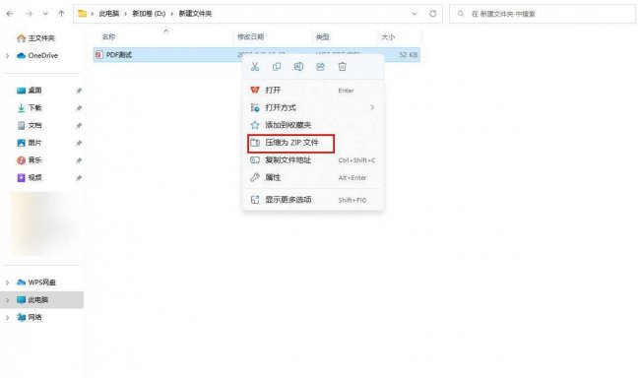Click the PDF测试 file icon
The width and height of the screenshot is (640, 378).
(x=98, y=55)
